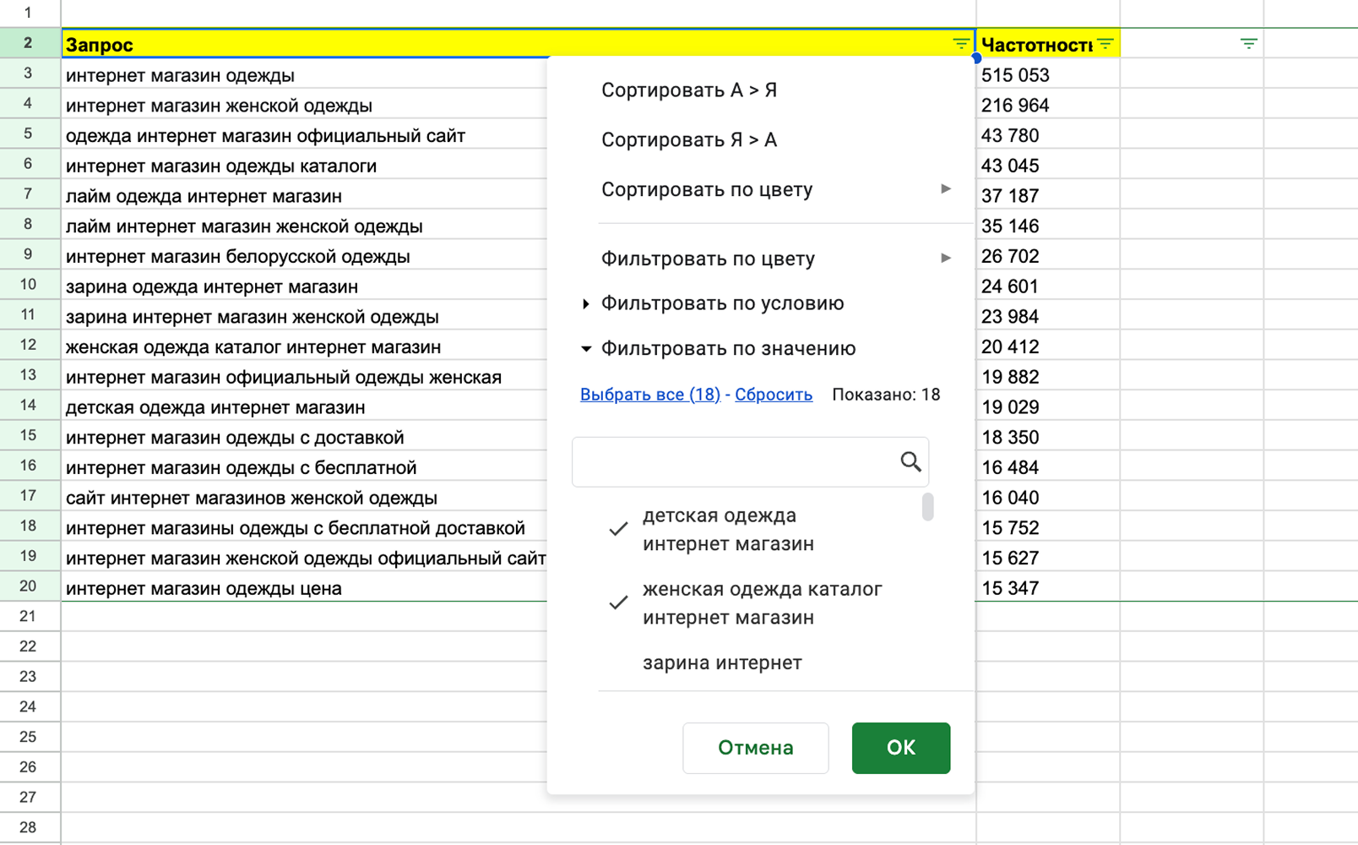The width and height of the screenshot is (1358, 845).
Task: Clear selections via the Сбросить link
Action: coord(773,394)
